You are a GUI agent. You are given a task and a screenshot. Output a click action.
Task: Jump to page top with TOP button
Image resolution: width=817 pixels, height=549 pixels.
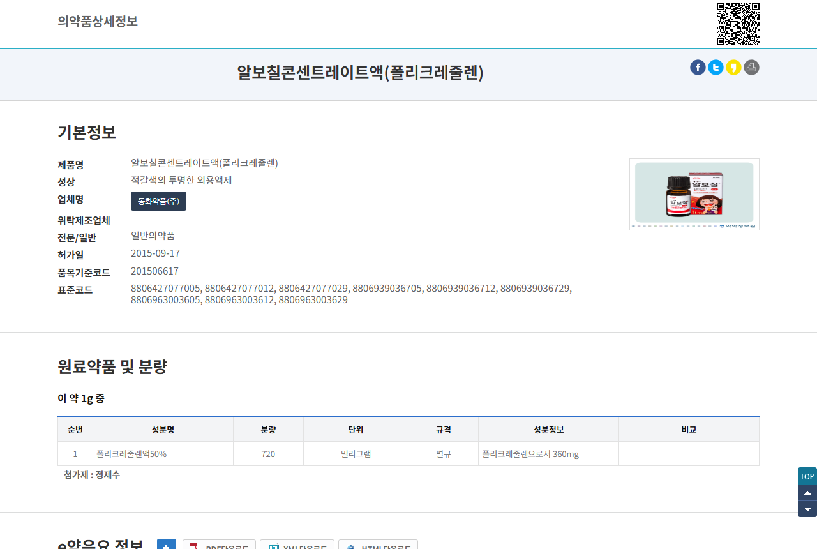tap(807, 476)
